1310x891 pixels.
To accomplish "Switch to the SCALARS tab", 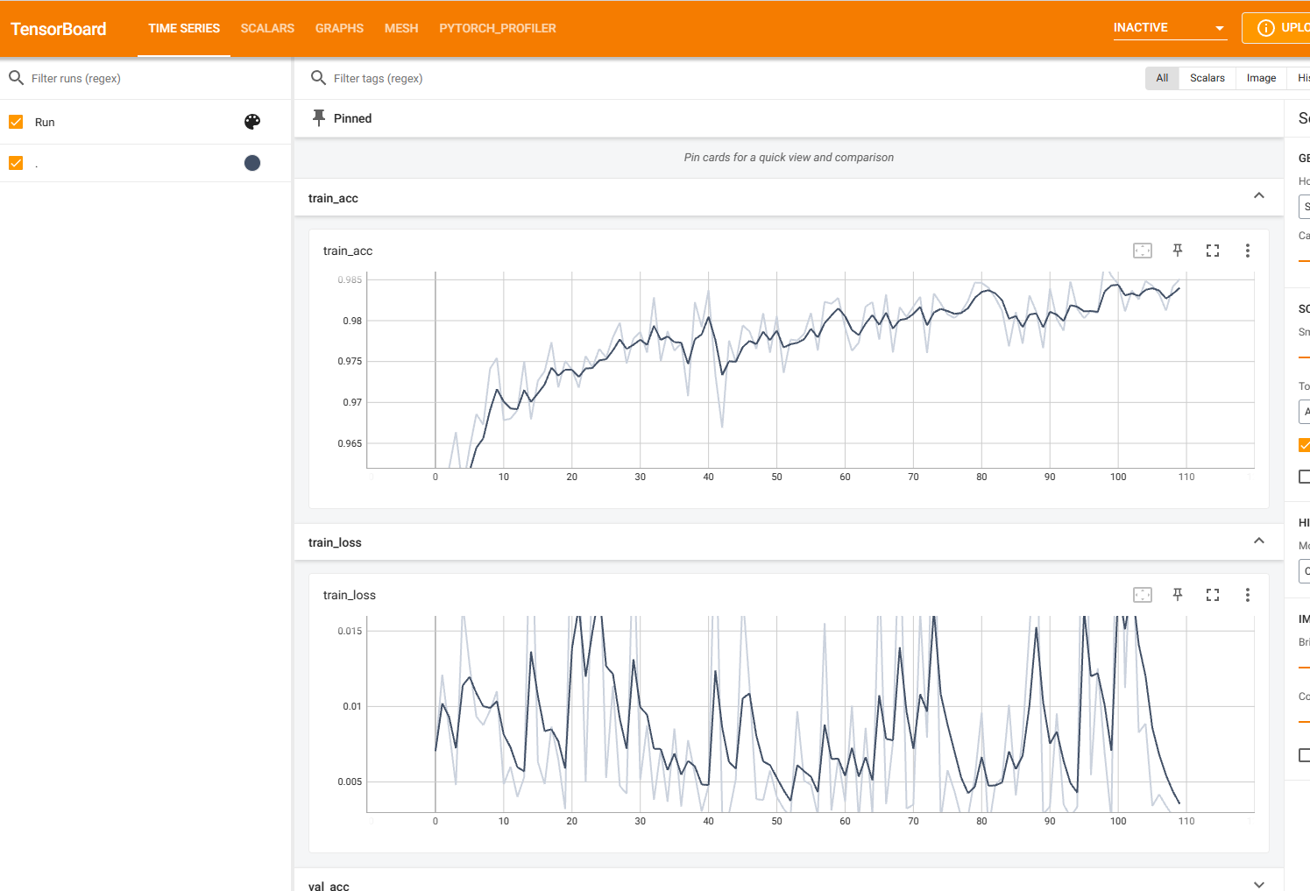I will tap(267, 28).
